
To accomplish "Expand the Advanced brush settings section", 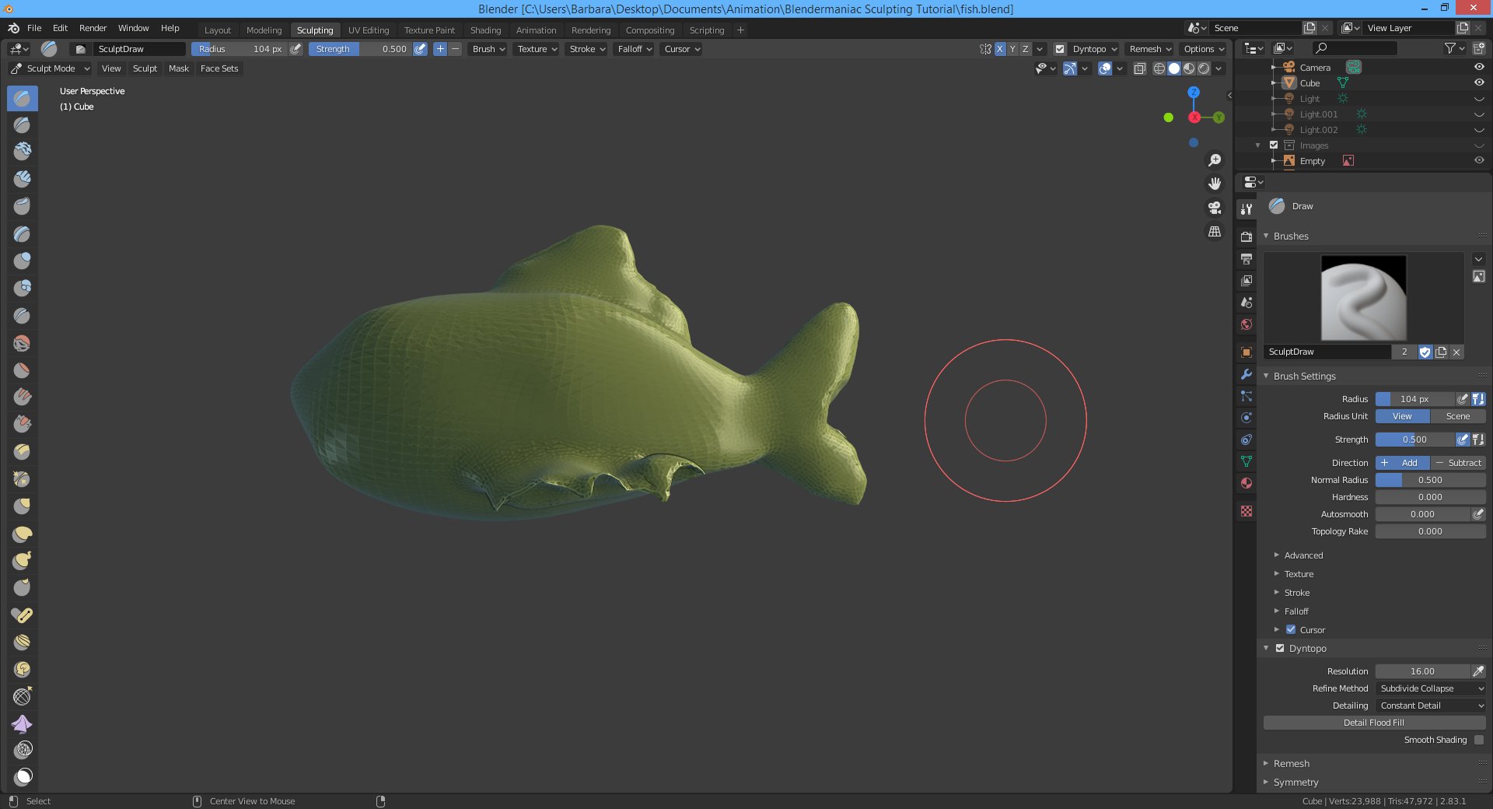I will 1303,555.
